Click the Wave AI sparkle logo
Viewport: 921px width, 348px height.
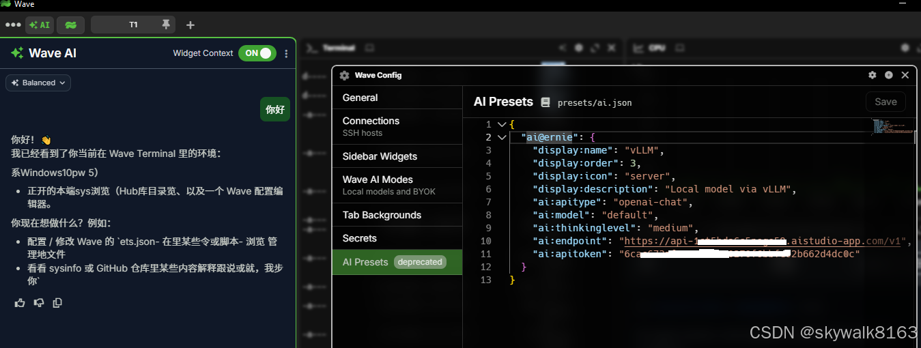[x=17, y=53]
